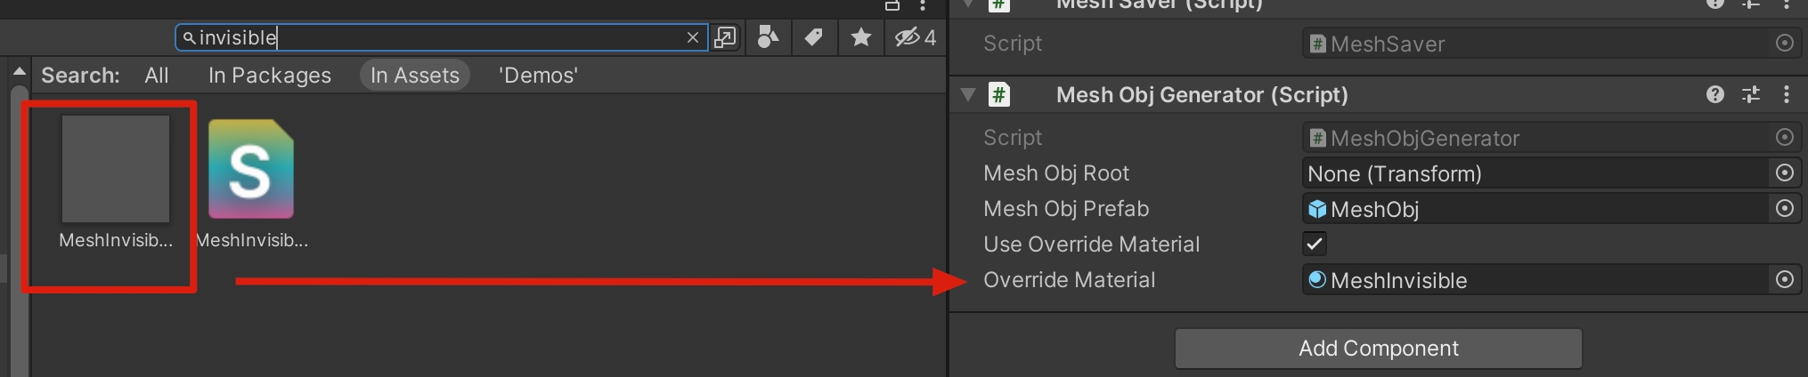Image resolution: width=1808 pixels, height=377 pixels.
Task: Collapse the Mesh Saver component
Action: (969, 4)
